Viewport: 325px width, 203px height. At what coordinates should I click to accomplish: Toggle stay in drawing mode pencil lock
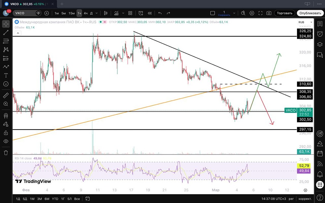[x=6, y=124]
